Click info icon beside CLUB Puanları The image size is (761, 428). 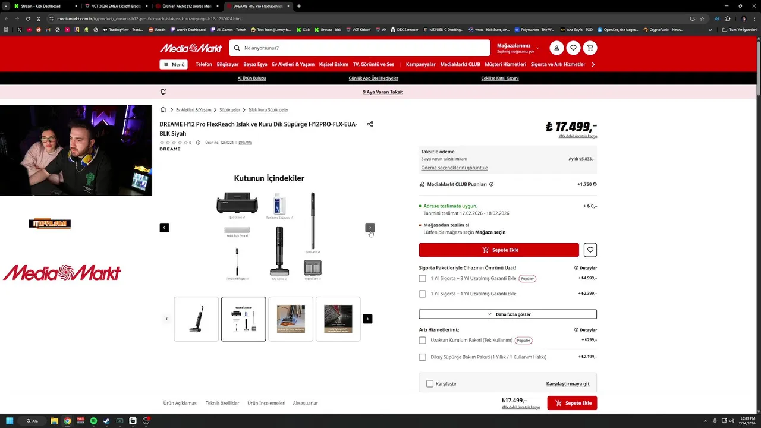point(491,184)
